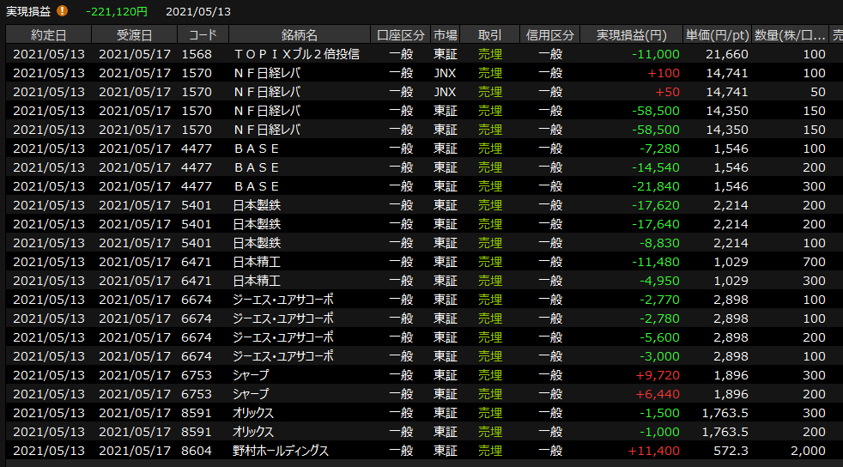Select the 口座区分 column header
This screenshot has width=843, height=467.
coord(401,35)
